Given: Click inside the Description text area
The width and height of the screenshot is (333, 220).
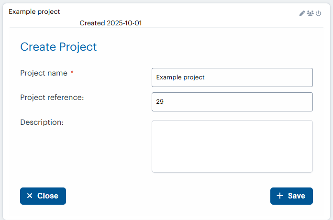Looking at the screenshot, I should (x=232, y=146).
